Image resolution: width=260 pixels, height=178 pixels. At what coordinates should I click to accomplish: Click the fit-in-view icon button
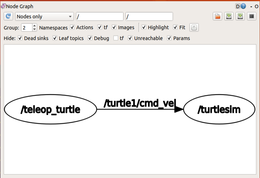[194, 27]
